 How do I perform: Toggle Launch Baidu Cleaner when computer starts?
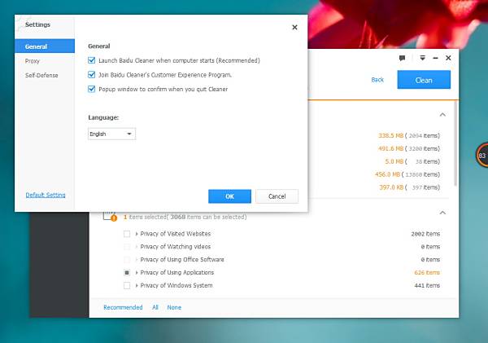(x=91, y=60)
